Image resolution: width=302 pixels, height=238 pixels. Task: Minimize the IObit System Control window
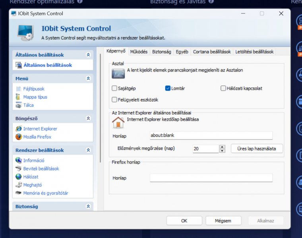point(243,14)
